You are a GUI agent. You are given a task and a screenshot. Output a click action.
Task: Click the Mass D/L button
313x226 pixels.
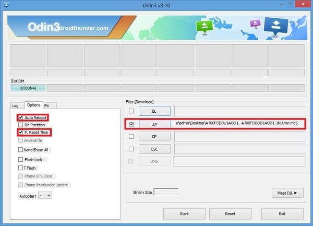287,193
